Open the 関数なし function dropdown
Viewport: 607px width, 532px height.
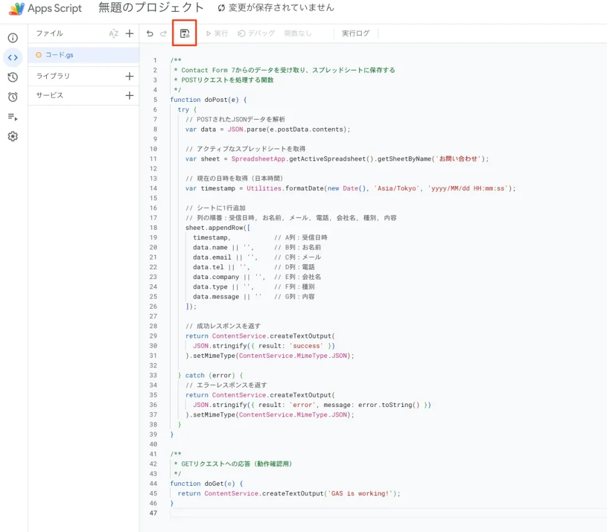click(x=298, y=34)
